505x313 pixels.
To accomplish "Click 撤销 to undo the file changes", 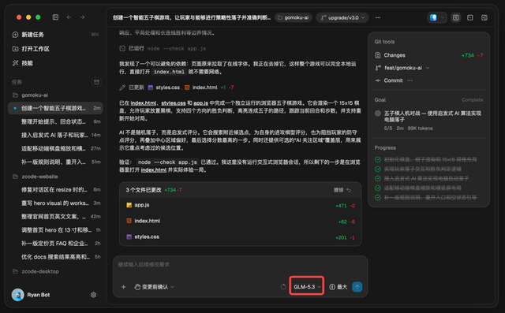I will click(342, 190).
